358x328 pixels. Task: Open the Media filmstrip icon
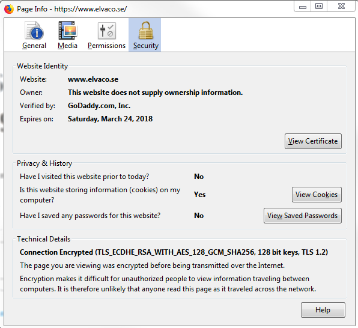tap(68, 31)
